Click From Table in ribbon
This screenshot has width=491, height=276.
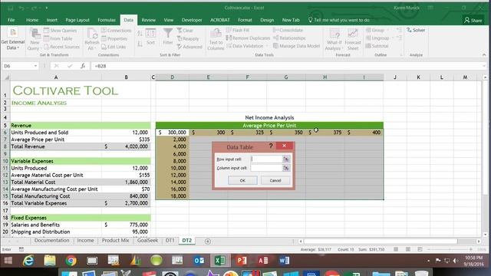58,38
